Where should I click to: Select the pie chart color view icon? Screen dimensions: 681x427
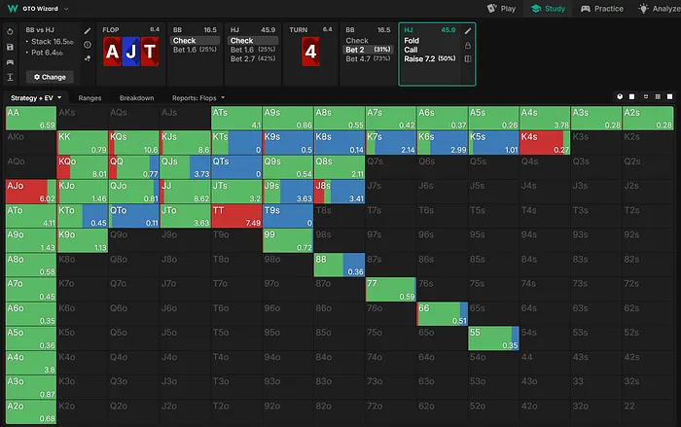[x=620, y=98]
